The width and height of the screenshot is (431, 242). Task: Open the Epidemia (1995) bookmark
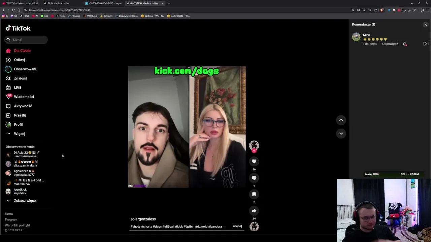[x=153, y=16]
